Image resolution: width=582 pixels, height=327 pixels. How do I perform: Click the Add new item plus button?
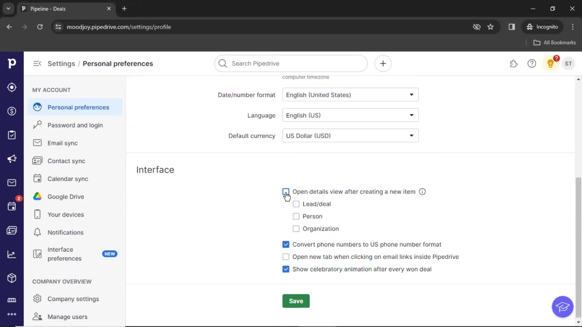tap(383, 63)
